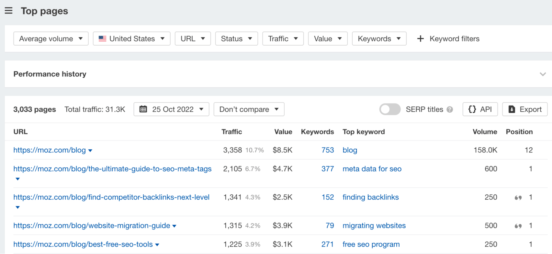The image size is (552, 254).
Task: Click the 753 keywords count link
Action: (x=327, y=150)
